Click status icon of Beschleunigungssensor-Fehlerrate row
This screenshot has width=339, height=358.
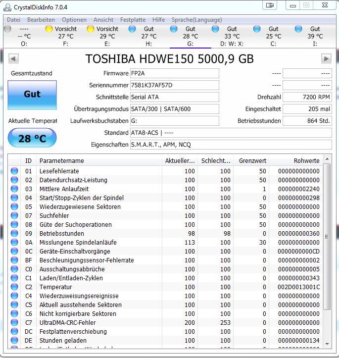(x=14, y=260)
